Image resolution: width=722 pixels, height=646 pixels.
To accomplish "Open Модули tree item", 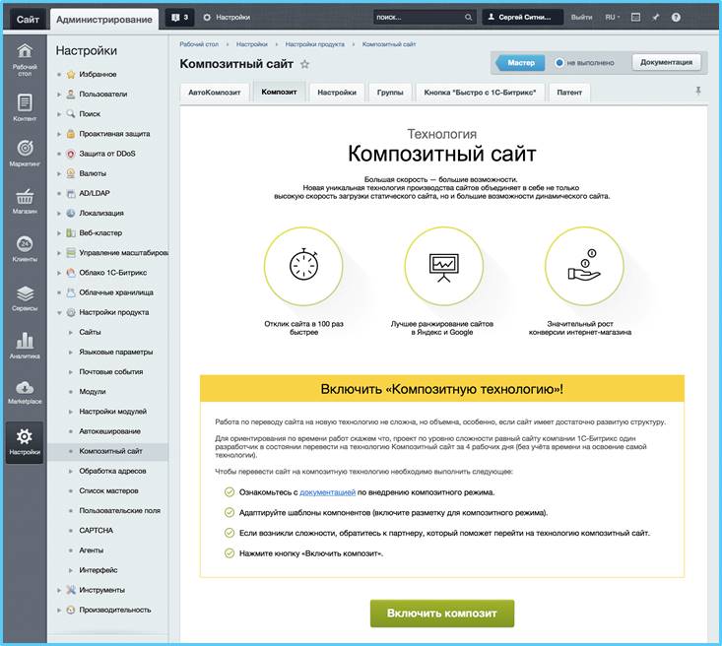I will (x=93, y=392).
